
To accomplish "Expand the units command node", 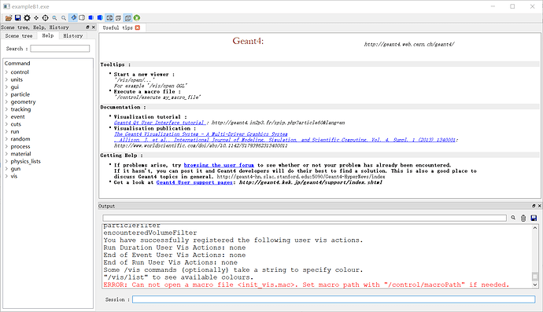I will (6, 79).
